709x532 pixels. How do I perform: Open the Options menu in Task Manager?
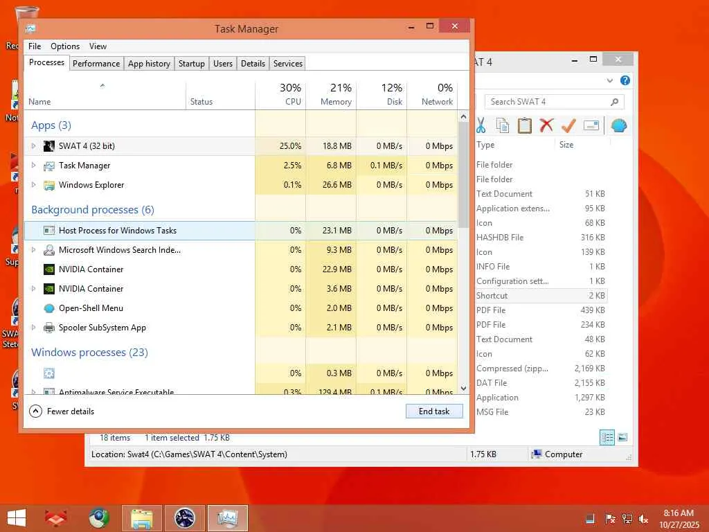point(64,46)
